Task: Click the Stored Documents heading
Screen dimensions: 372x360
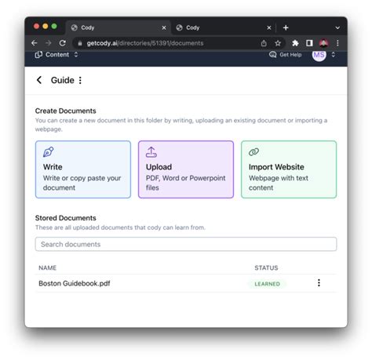Action: (66, 218)
